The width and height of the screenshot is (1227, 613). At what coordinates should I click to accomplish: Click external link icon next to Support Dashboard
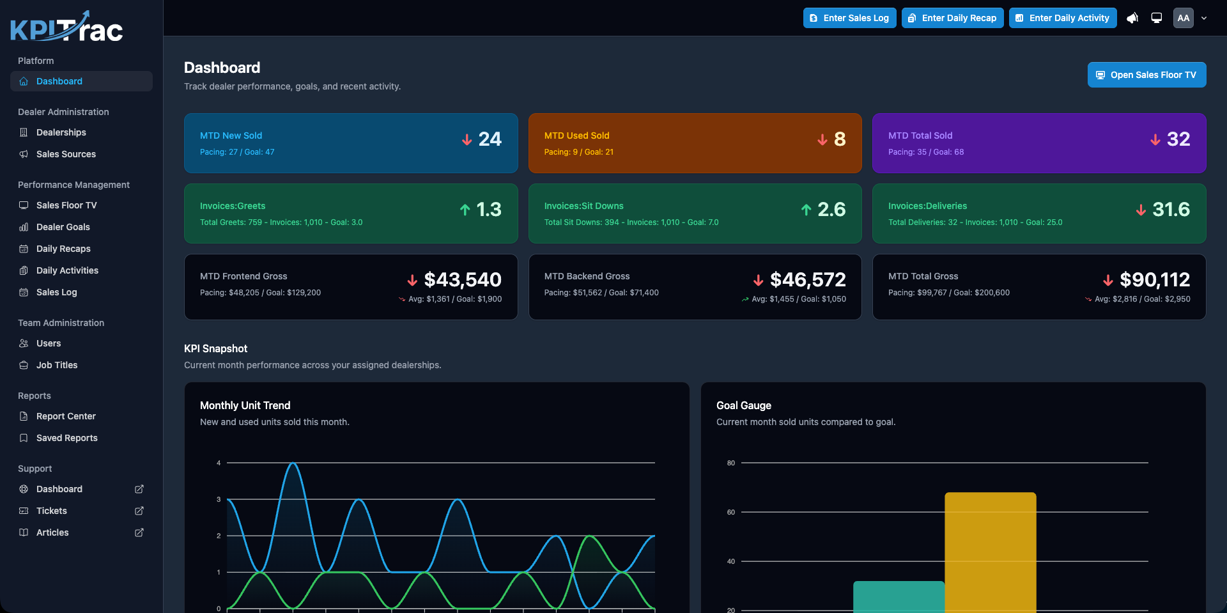point(139,489)
